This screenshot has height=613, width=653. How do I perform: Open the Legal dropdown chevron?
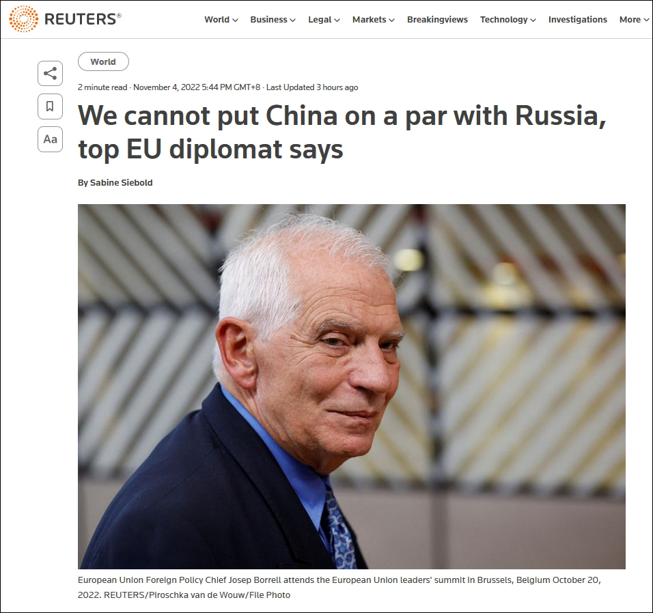337,20
